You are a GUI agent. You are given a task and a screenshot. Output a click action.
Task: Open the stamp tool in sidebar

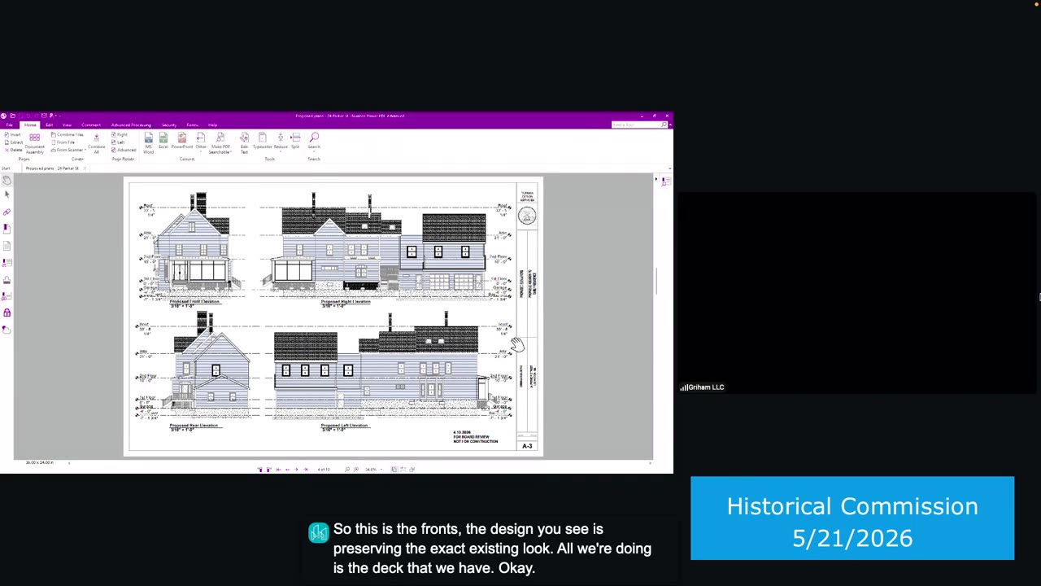(x=7, y=279)
